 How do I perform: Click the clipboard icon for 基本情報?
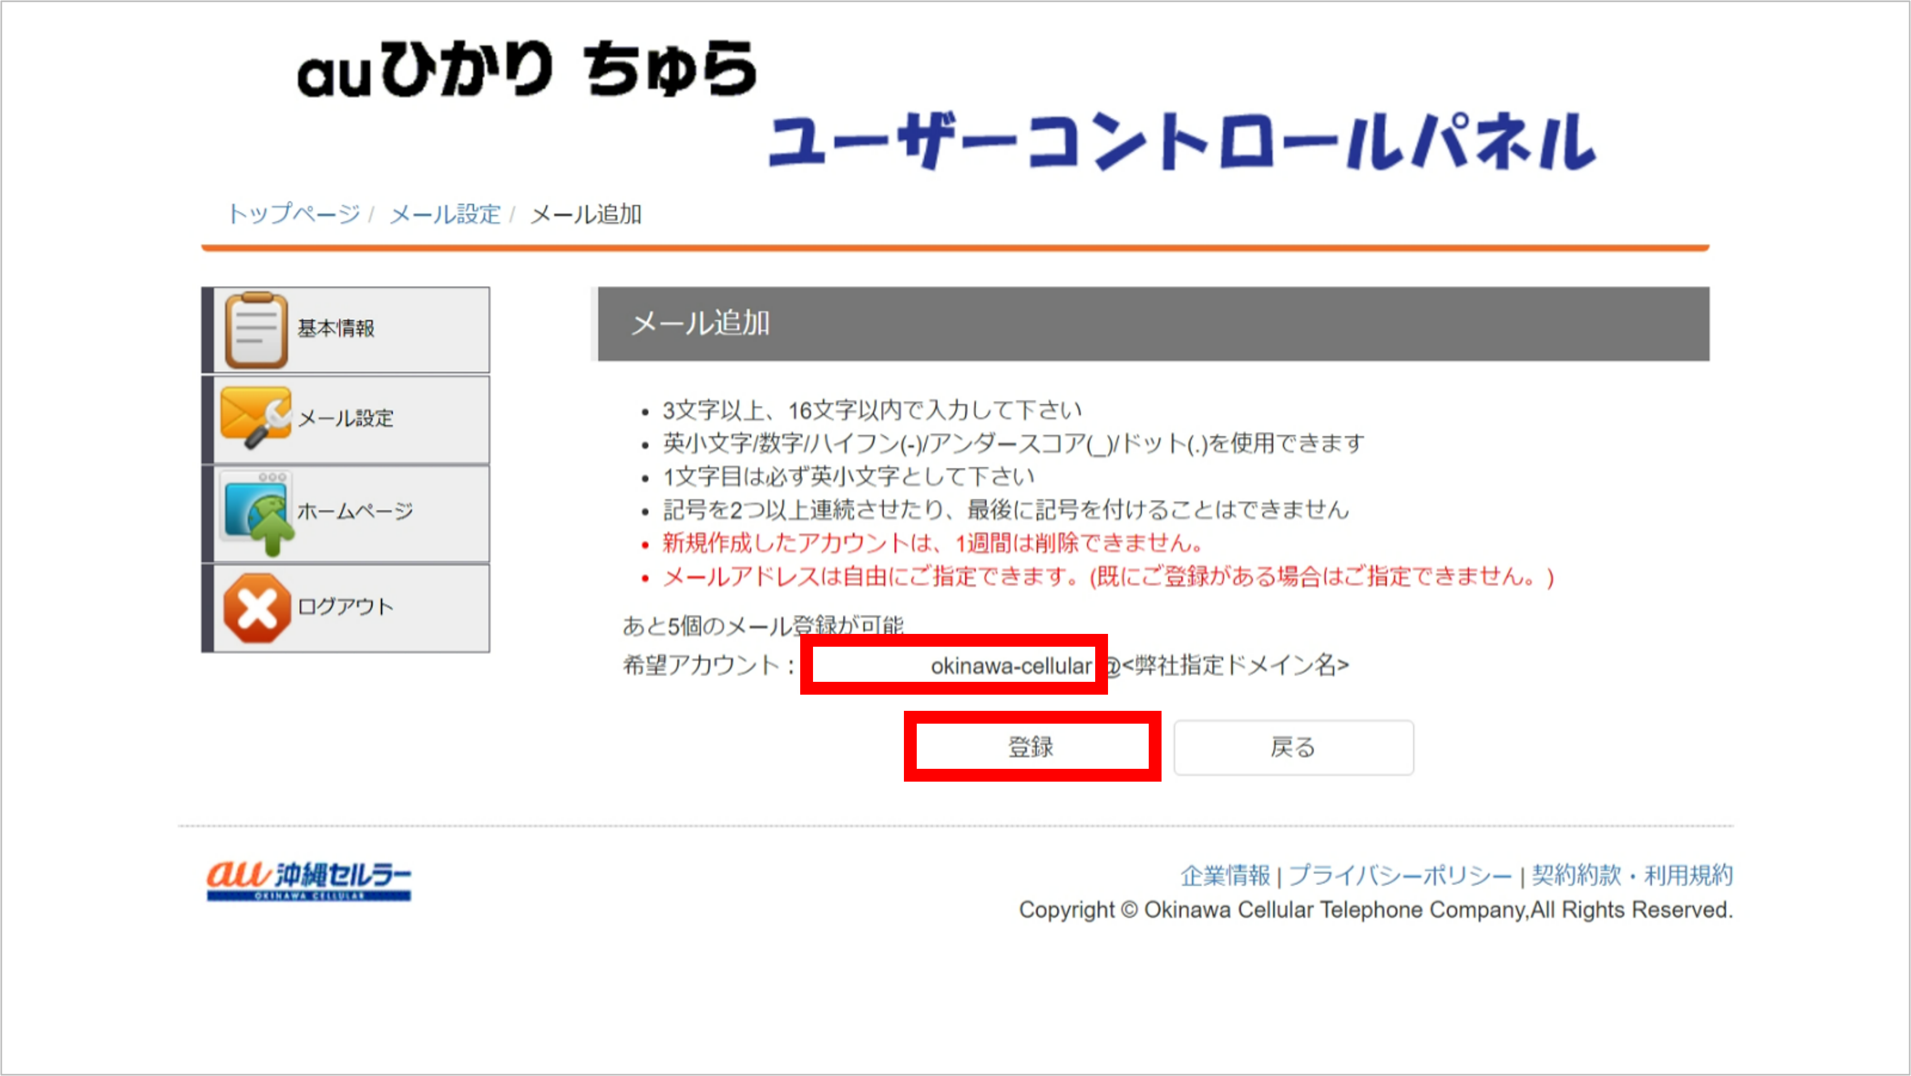pyautogui.click(x=256, y=330)
